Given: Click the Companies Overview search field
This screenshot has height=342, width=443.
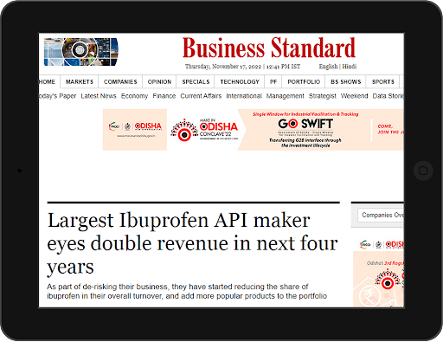Looking at the screenshot, I should point(381,216).
